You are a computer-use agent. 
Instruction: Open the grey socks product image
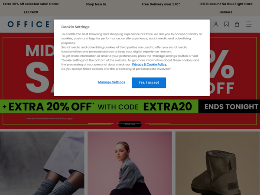[42, 163]
